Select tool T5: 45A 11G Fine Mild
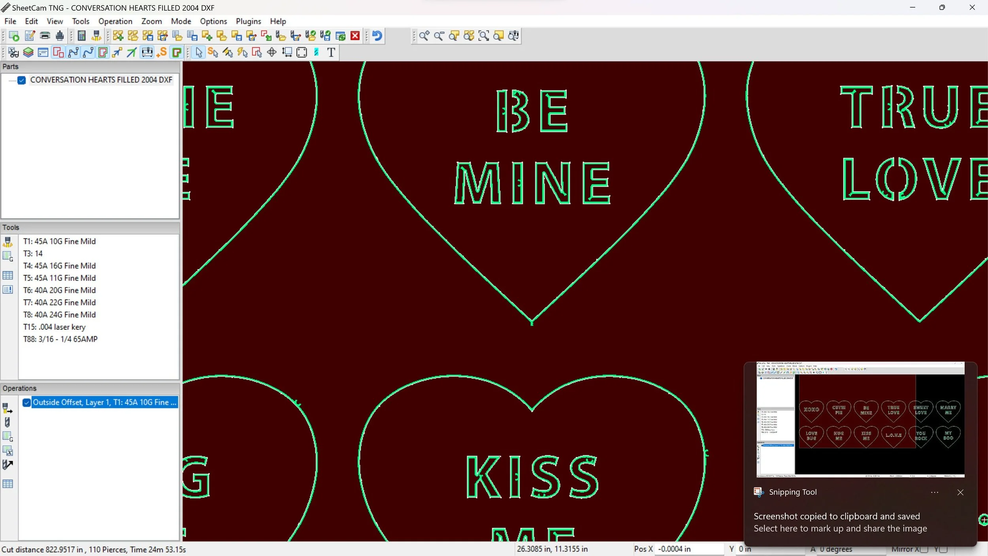The height and width of the screenshot is (556, 988). tap(59, 278)
